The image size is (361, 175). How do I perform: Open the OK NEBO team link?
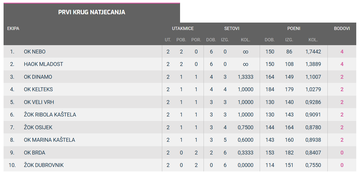coord(35,52)
